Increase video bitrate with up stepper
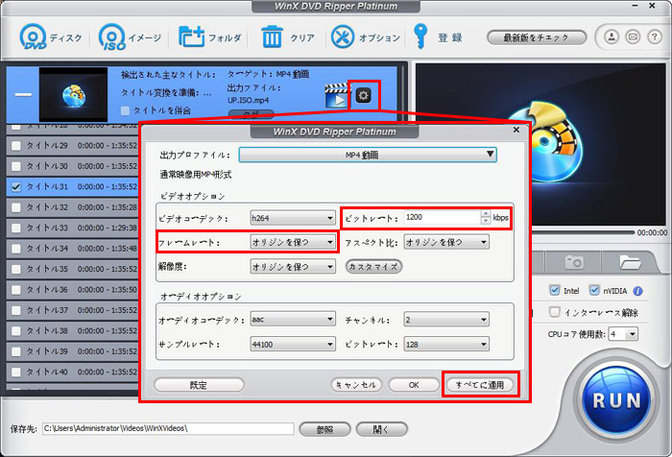 (485, 213)
